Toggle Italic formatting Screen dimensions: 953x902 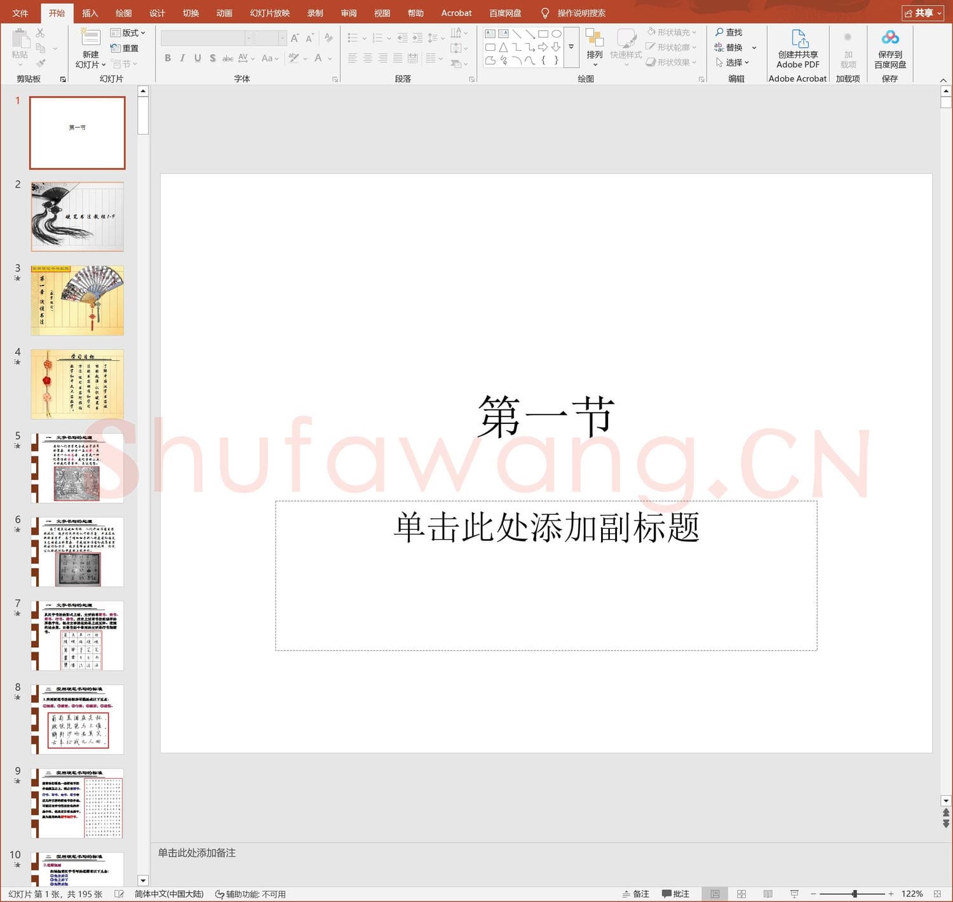182,58
